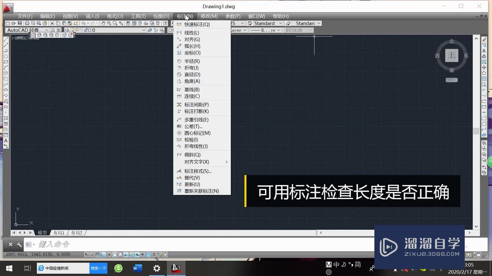The height and width of the screenshot is (276, 492).
Task: Click the first icon on the floating viewports toolbar
Action: pos(33,35)
